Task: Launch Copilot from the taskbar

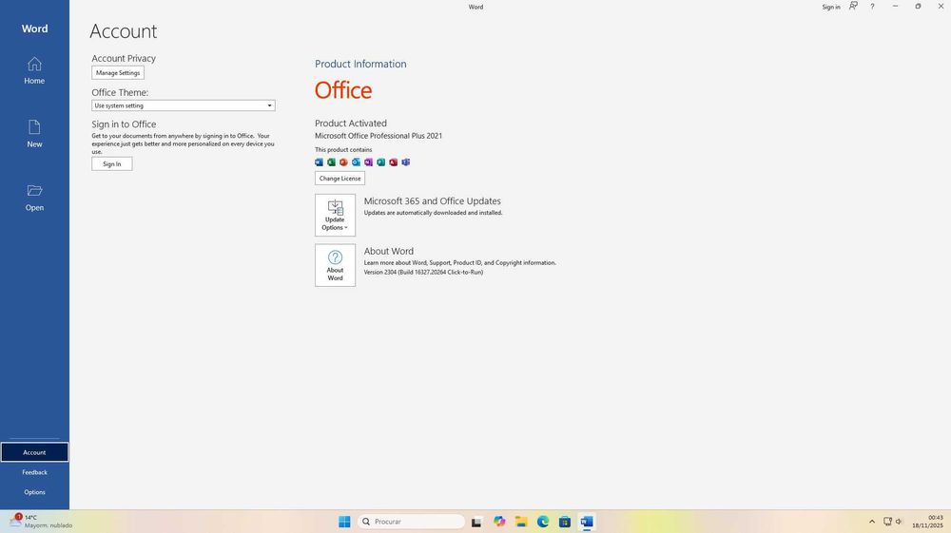Action: click(499, 522)
